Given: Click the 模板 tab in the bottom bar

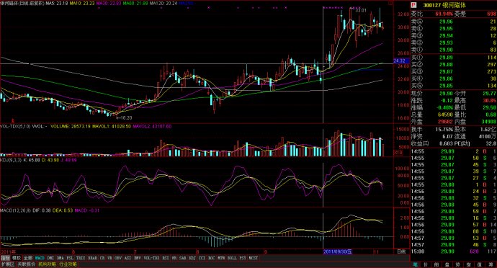Looking at the screenshot, I should tap(17, 258).
